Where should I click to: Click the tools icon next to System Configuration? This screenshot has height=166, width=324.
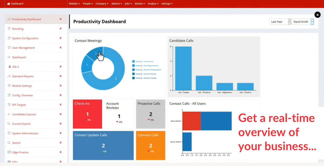9,38
